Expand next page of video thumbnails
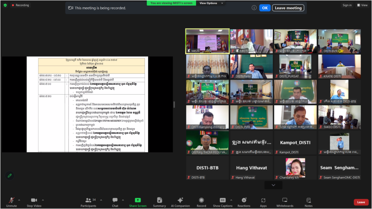This screenshot has height=209, width=372. click(274, 185)
